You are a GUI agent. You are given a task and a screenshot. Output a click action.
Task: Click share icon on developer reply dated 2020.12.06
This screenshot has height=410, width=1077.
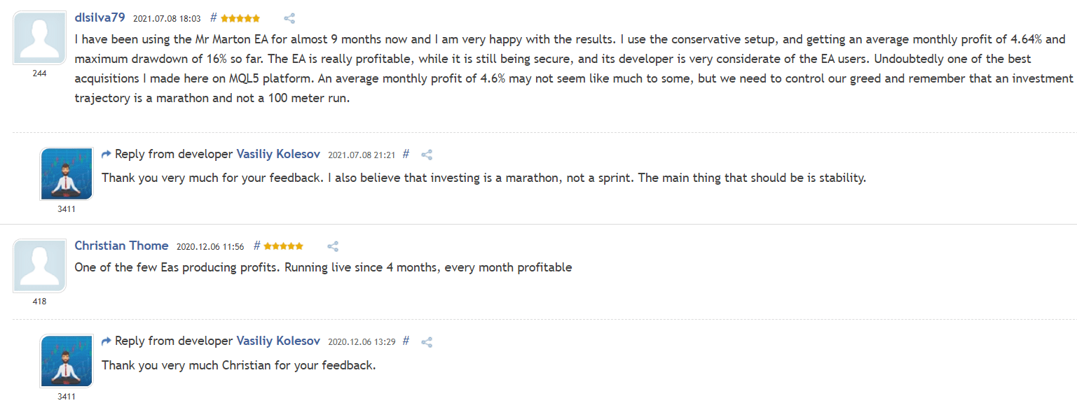(x=426, y=342)
